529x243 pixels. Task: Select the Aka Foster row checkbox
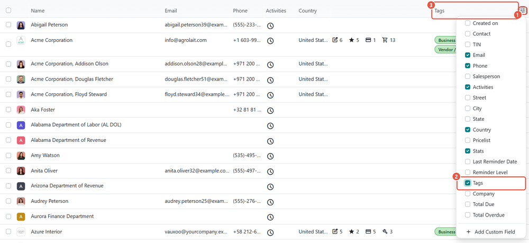point(8,110)
